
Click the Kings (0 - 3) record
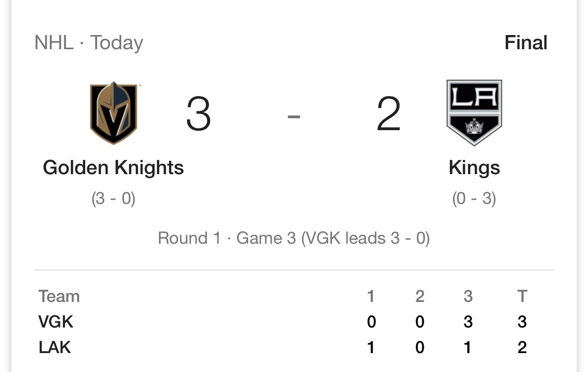click(x=474, y=198)
